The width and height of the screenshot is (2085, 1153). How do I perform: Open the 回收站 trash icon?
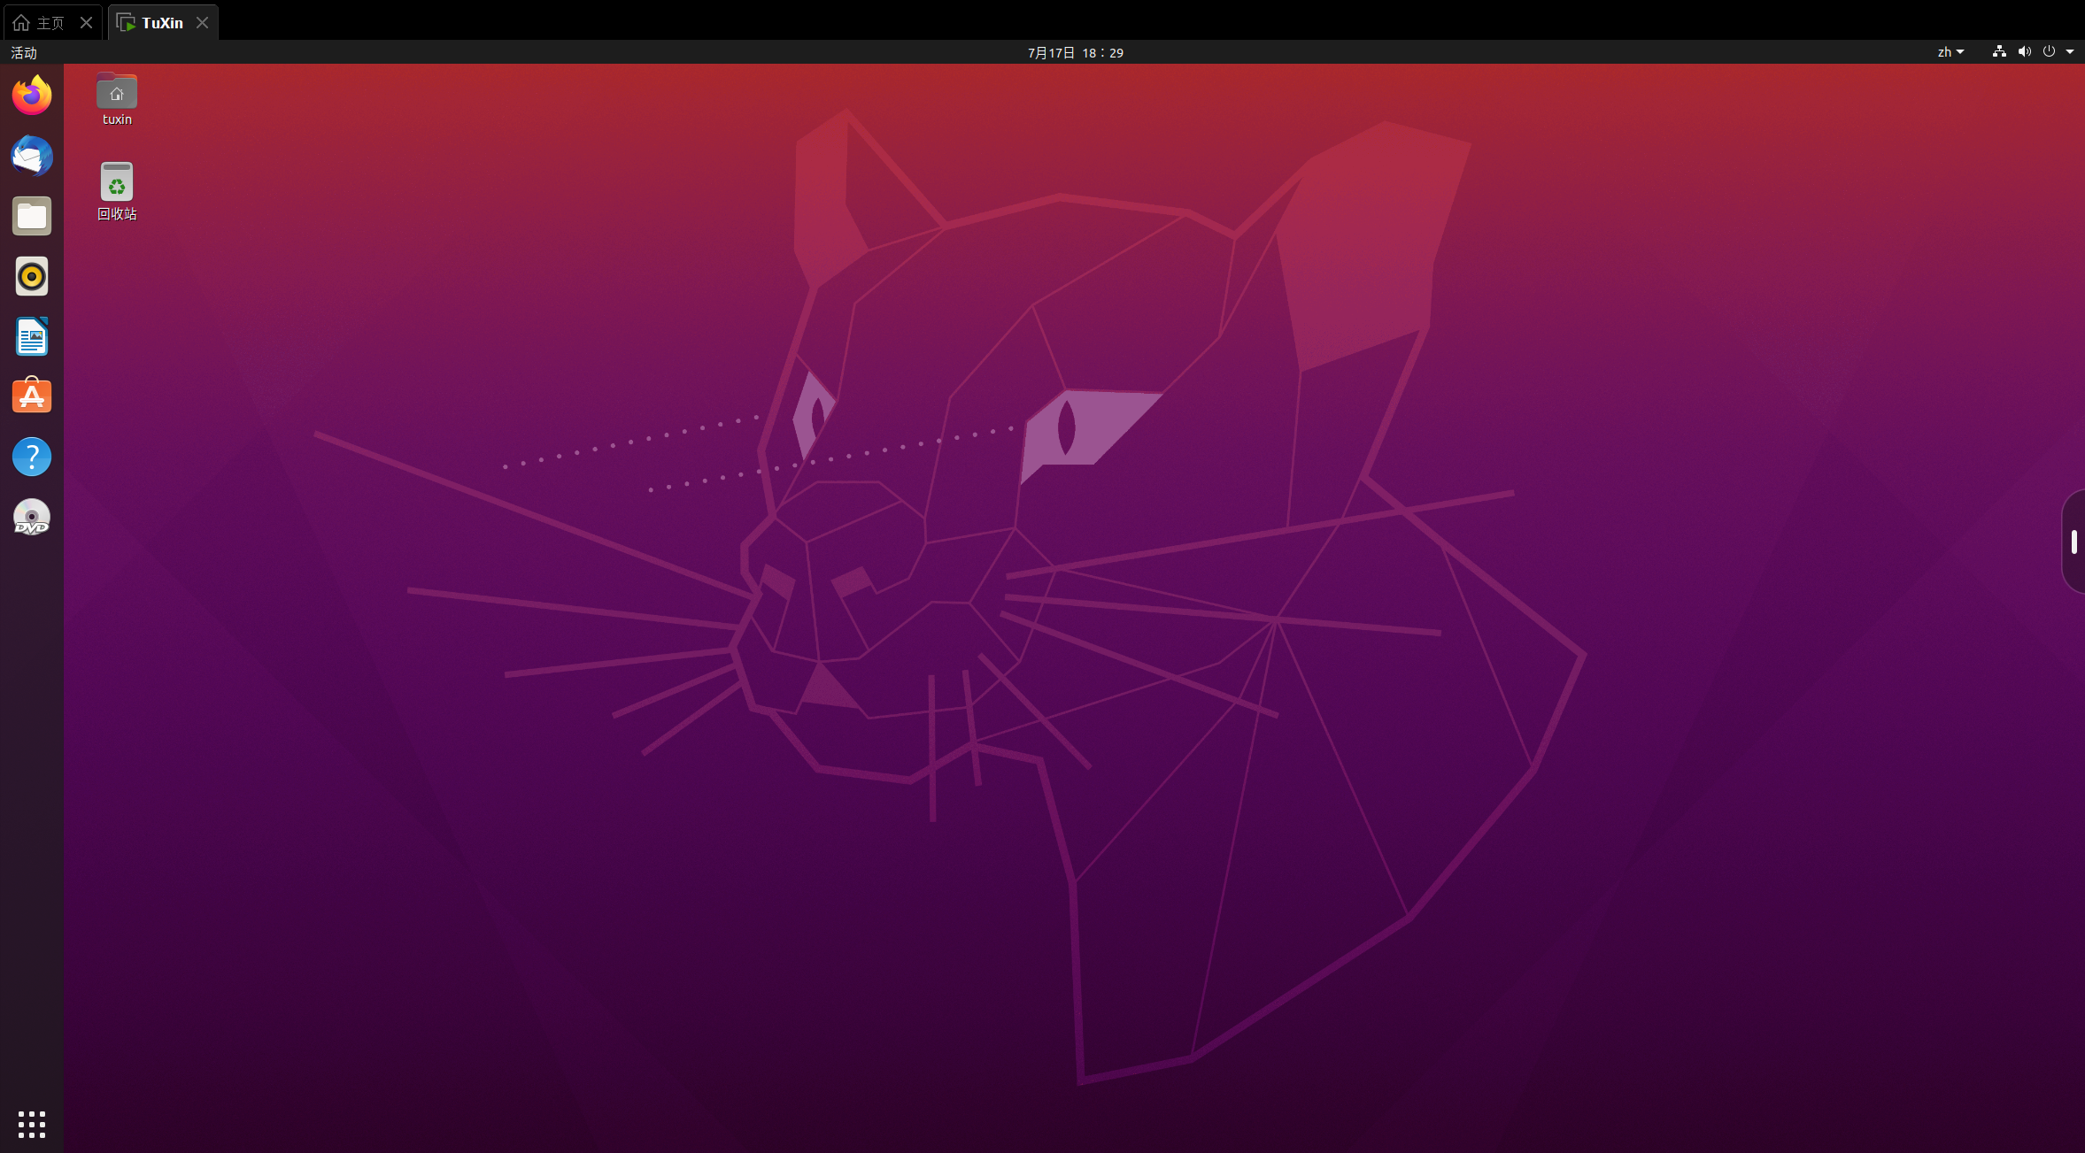(117, 182)
